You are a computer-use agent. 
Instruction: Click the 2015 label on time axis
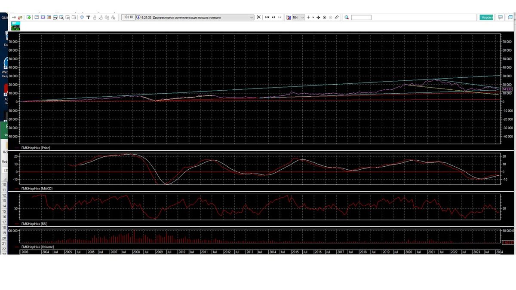[295, 252]
